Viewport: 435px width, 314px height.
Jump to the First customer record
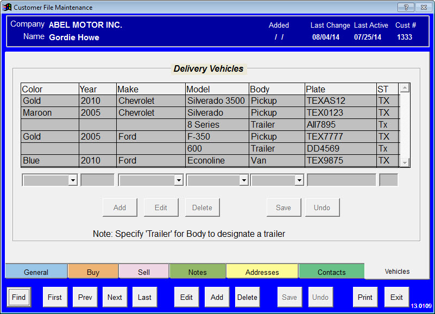[55, 297]
